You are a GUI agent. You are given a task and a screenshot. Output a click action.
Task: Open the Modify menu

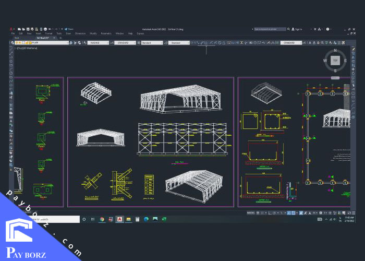pos(93,33)
